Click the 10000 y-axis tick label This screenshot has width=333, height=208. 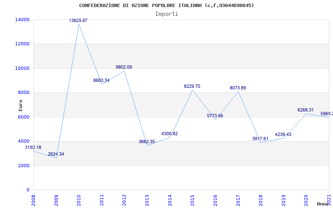(x=22, y=69)
